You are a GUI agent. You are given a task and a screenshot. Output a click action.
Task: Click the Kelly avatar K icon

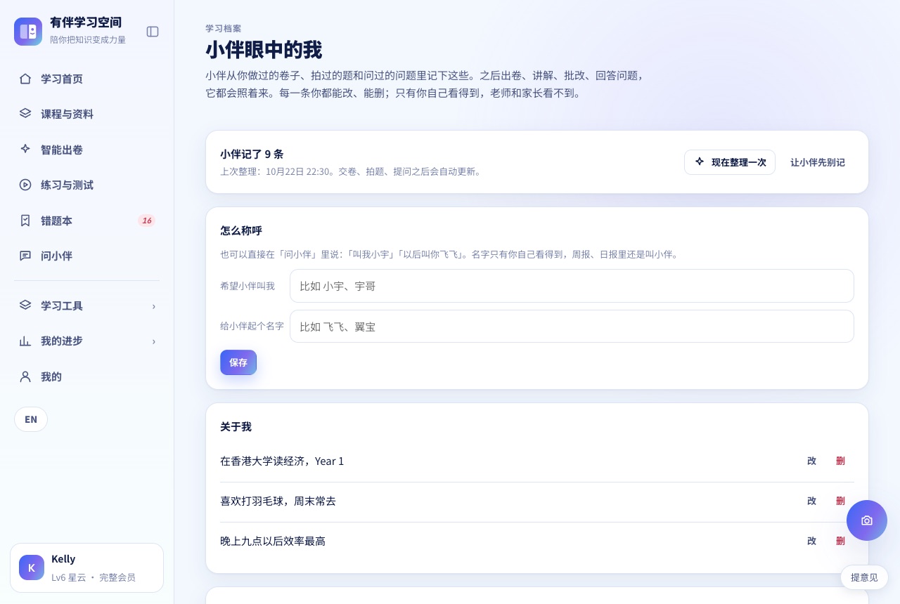tap(32, 567)
